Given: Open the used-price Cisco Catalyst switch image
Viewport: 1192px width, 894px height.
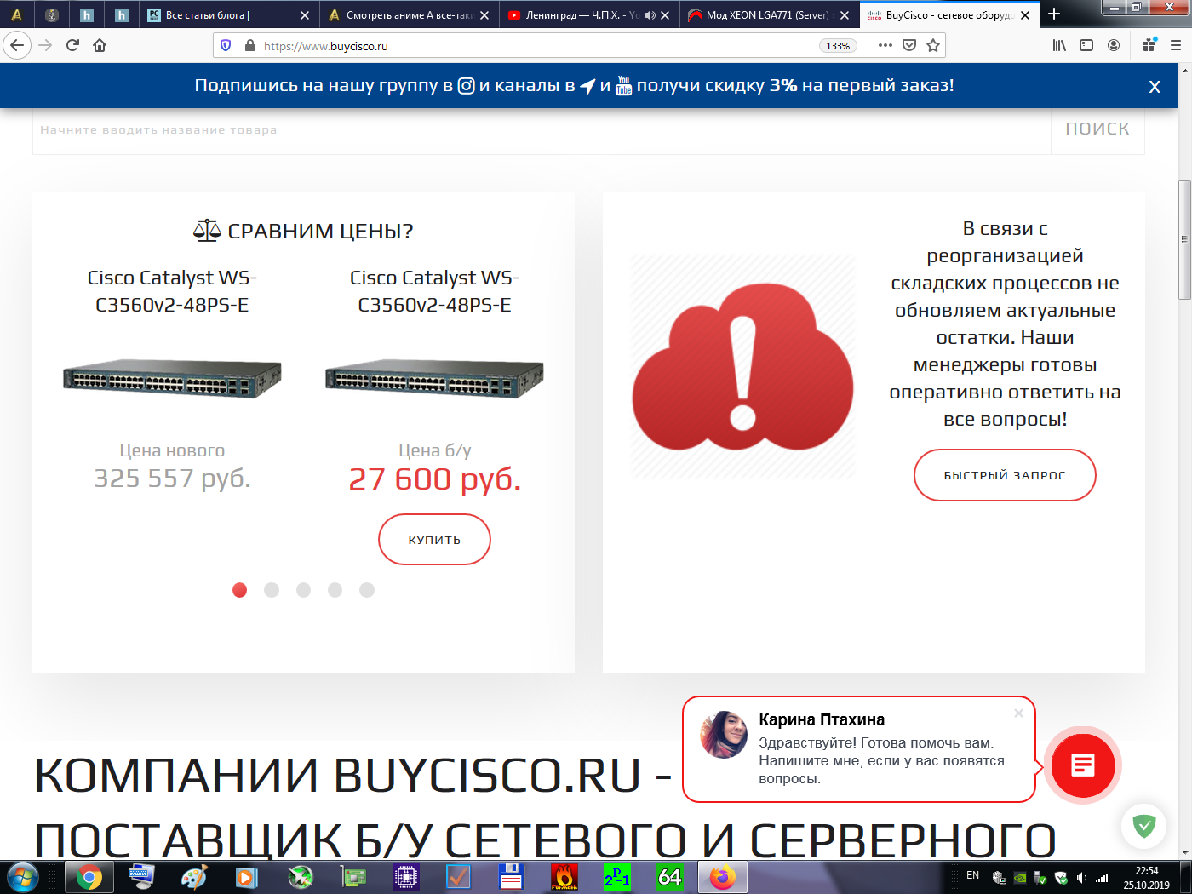Looking at the screenshot, I should pyautogui.click(x=434, y=378).
